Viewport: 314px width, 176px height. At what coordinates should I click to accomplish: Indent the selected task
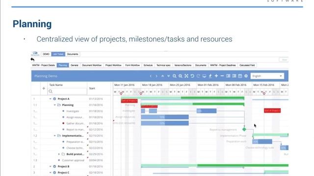tap(228, 76)
